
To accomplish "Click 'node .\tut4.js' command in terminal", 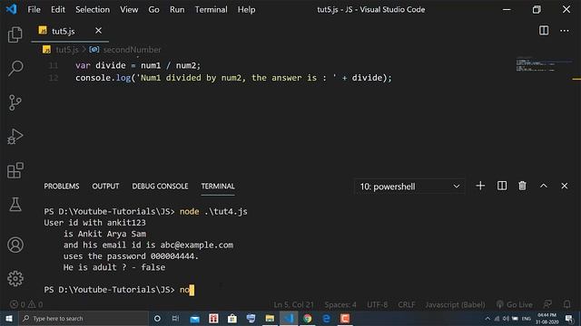I will (213, 211).
